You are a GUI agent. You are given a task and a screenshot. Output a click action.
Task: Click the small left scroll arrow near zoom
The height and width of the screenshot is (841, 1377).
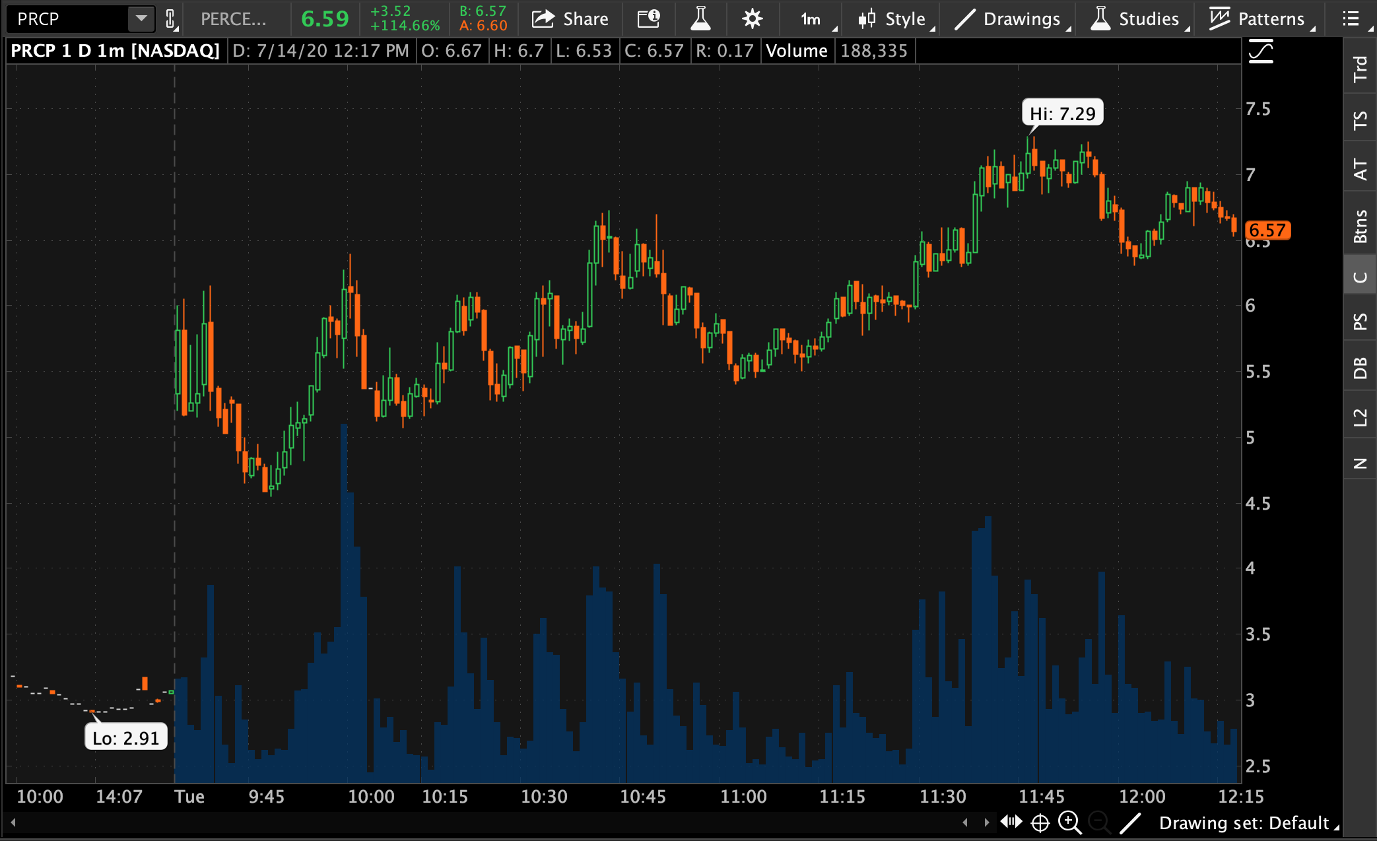tap(965, 823)
